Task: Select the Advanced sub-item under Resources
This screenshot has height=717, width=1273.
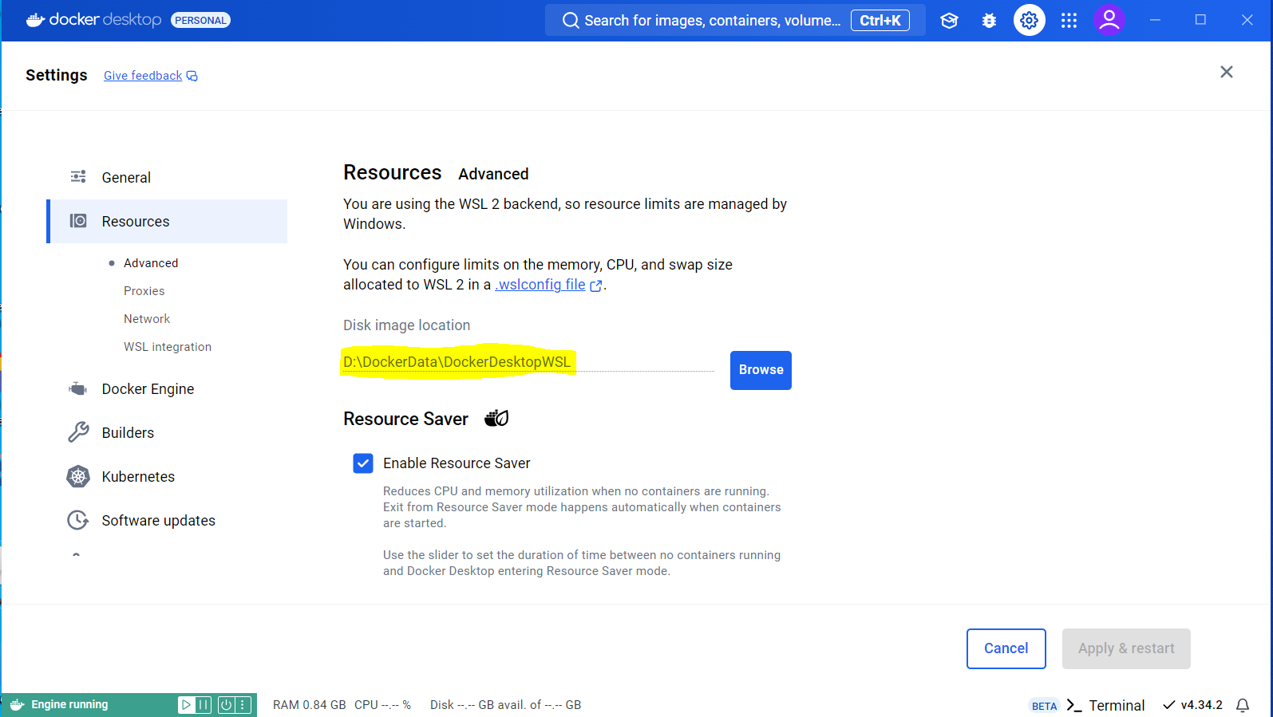Action: 151,263
